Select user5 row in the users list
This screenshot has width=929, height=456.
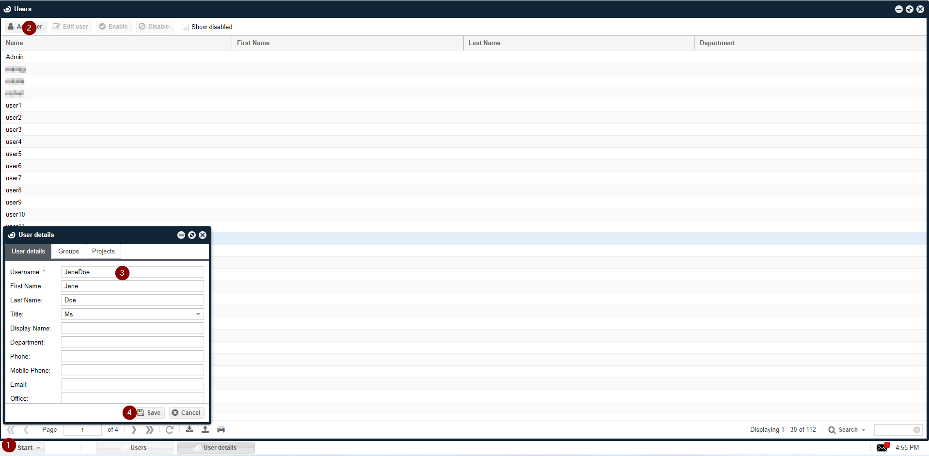coord(14,154)
